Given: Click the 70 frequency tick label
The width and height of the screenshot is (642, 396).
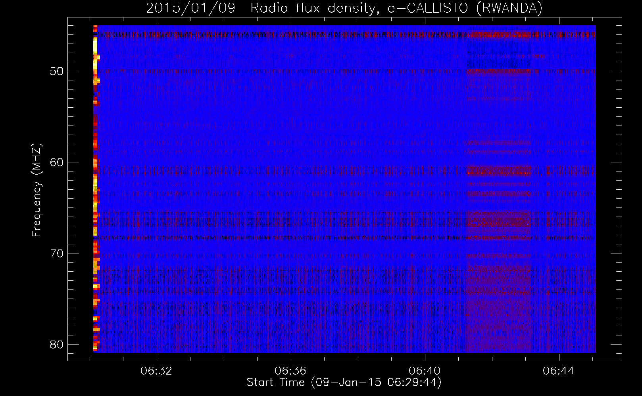Looking at the screenshot, I should (57, 253).
